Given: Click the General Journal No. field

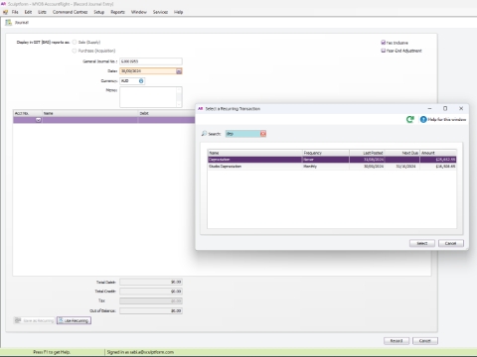Looking at the screenshot, I should (x=151, y=61).
